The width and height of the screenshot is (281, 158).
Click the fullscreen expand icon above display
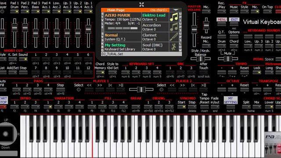point(141,4)
